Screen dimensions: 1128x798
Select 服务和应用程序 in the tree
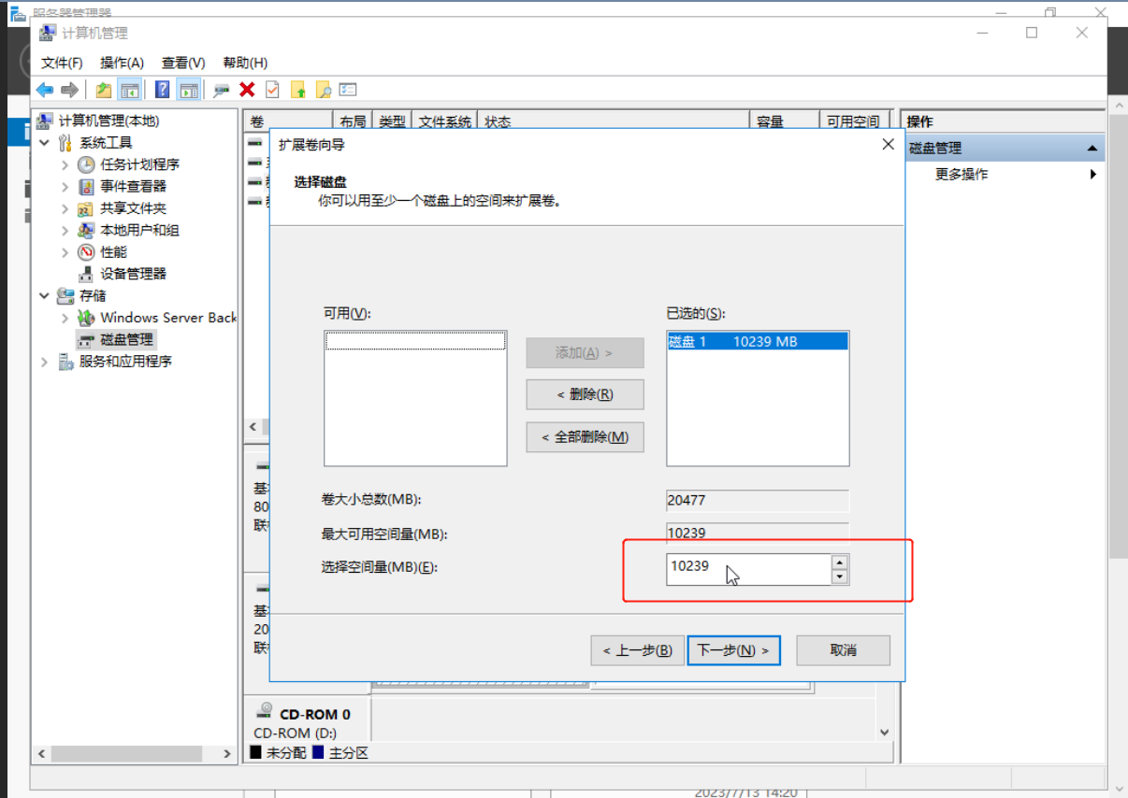tap(125, 361)
